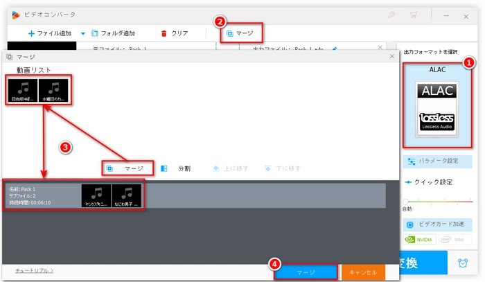Click the マージ button in the middle bar
485x282 pixels.
127,168
